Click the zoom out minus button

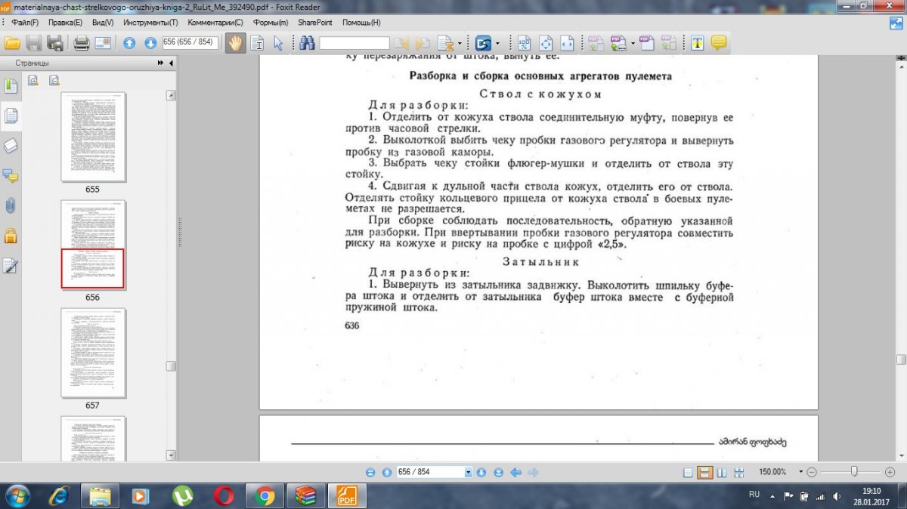coord(812,472)
